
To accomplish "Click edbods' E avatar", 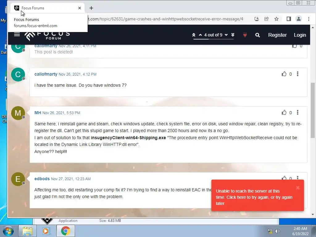I will tap(18, 179).
